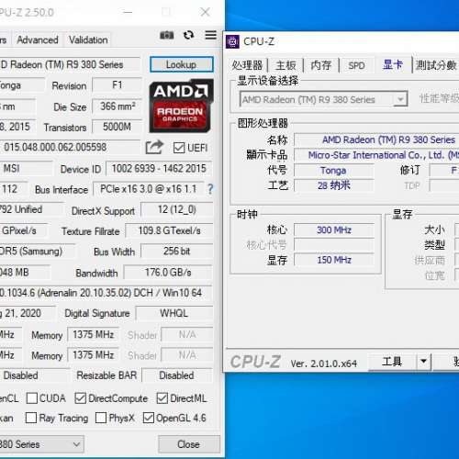The height and width of the screenshot is (459, 459).
Task: Click the Texture Fillrate 109.8 GTexel/s value
Action: click(169, 230)
